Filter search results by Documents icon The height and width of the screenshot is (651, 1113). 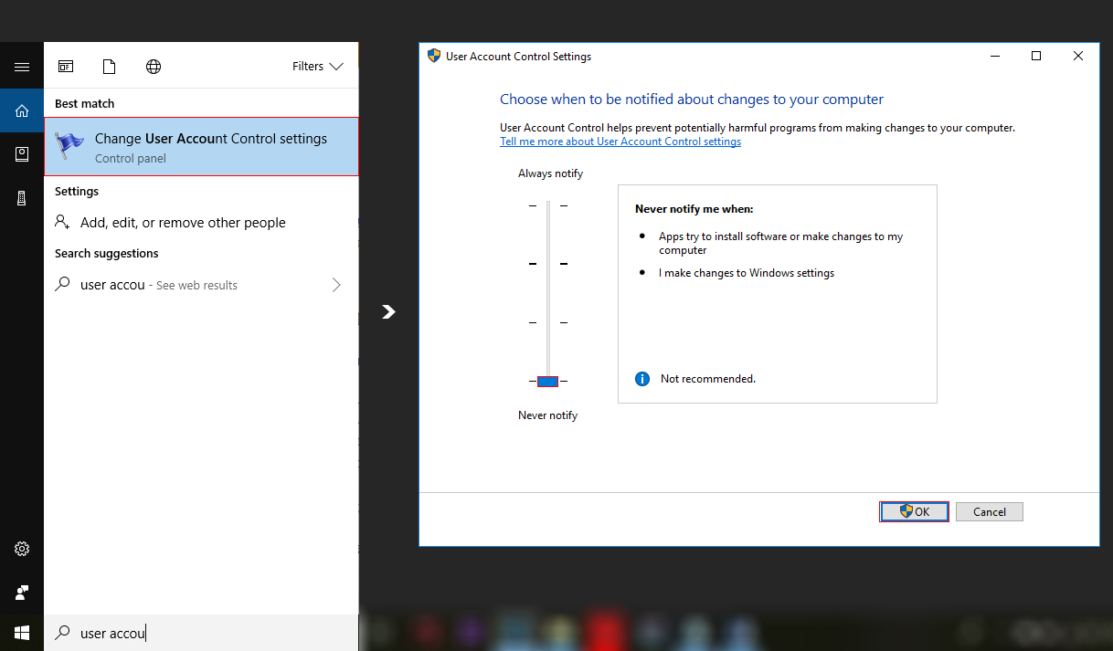[x=110, y=67]
